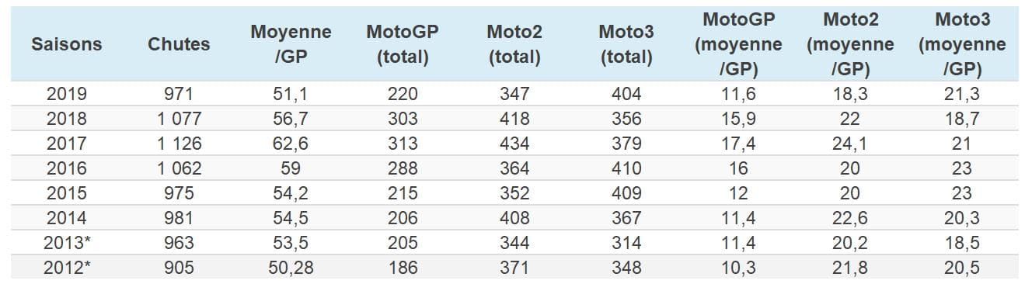Click the MotoGP (moyenne /GP) header
1025x284 pixels.
(738, 44)
